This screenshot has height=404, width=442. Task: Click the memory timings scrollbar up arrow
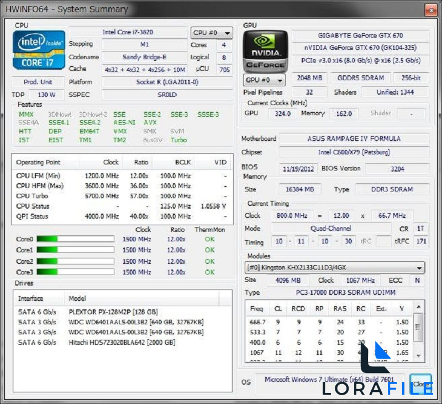click(419, 307)
